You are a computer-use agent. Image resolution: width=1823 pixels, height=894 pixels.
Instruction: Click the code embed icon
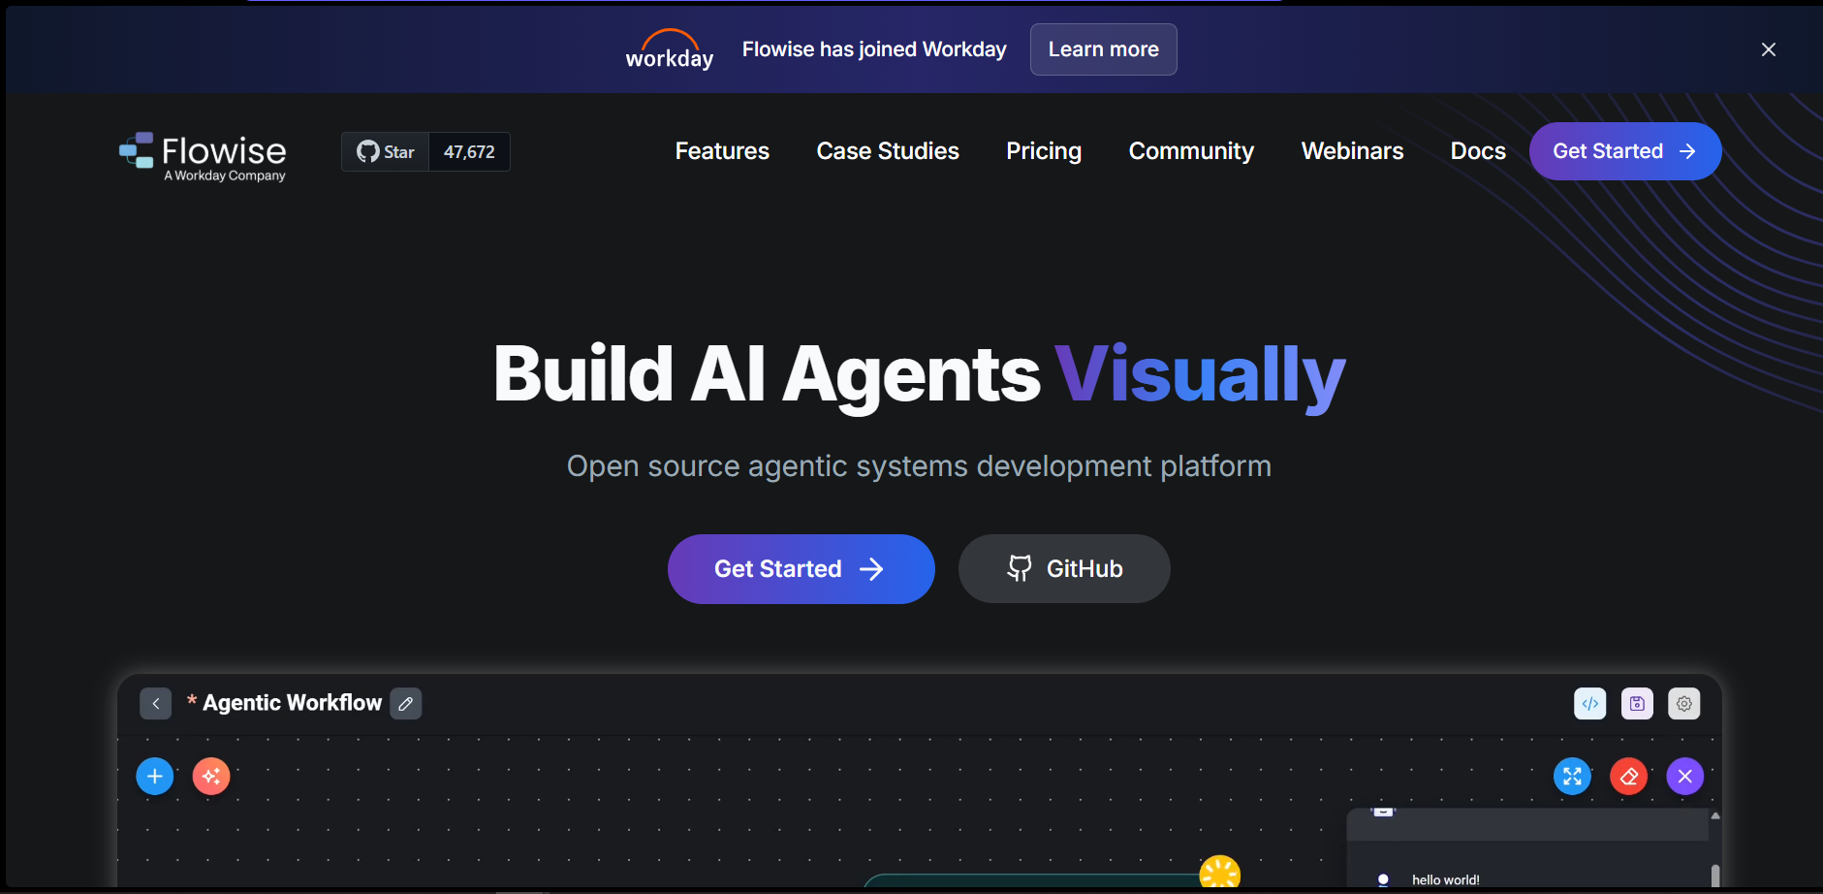coord(1589,704)
